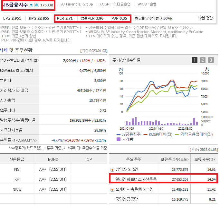This screenshot has width=220, height=217.
Task: Click the 1M return -4.77%
Action: (x=57, y=140)
